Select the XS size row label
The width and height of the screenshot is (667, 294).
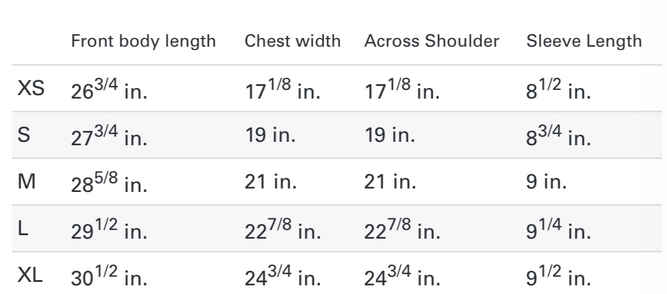point(31,89)
